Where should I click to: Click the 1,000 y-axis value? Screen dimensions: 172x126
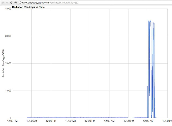click(8, 91)
